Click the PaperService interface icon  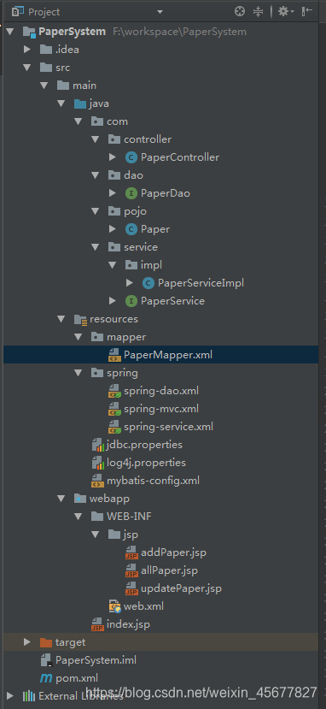[x=131, y=301]
